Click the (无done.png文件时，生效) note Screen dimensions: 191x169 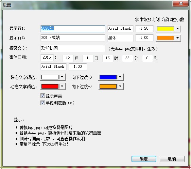tap(133, 49)
